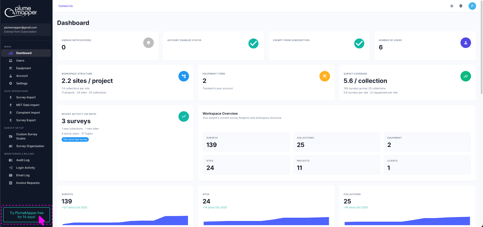Click the Exempt From Subscription check icon
This screenshot has height=227, width=483.
(x=359, y=43)
